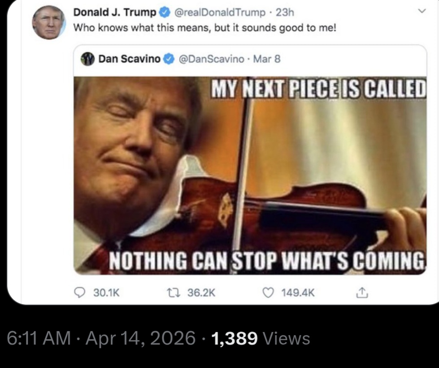Click Dan Scavino's profile picture
Viewport: 439px width, 368px height.
[87, 59]
